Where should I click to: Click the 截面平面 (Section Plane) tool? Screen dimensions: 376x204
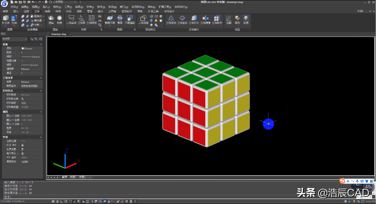coord(110,20)
